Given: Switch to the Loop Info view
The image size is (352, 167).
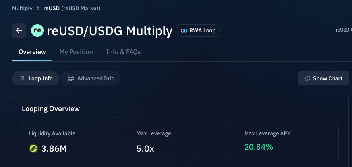Looking at the screenshot, I should pos(35,78).
